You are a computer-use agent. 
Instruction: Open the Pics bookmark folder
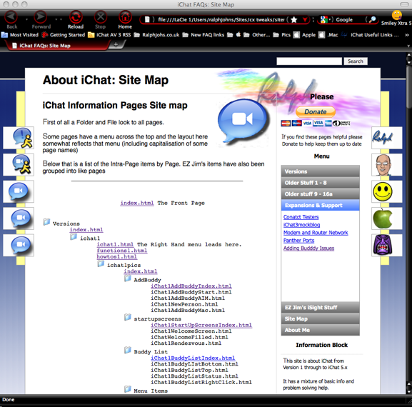pyautogui.click(x=282, y=35)
